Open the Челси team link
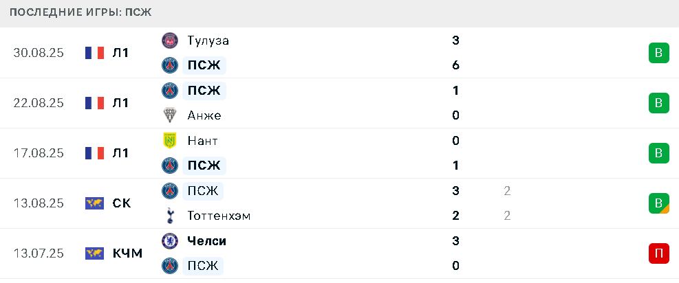The height and width of the screenshot is (283, 679). (x=206, y=240)
